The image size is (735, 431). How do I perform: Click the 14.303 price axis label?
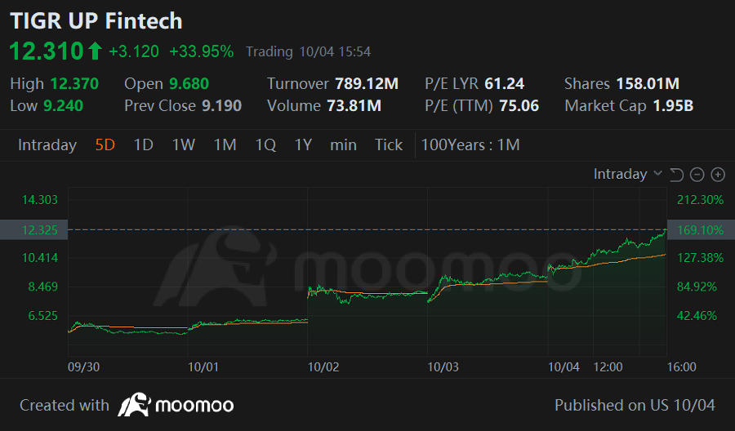(x=40, y=200)
